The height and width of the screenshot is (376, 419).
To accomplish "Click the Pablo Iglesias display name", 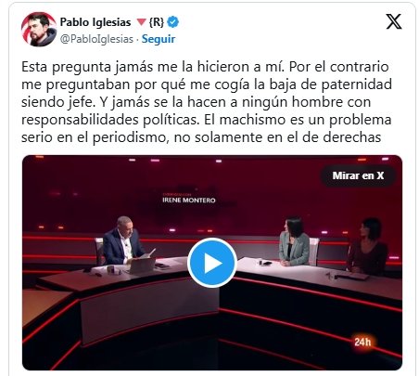I will pos(95,22).
